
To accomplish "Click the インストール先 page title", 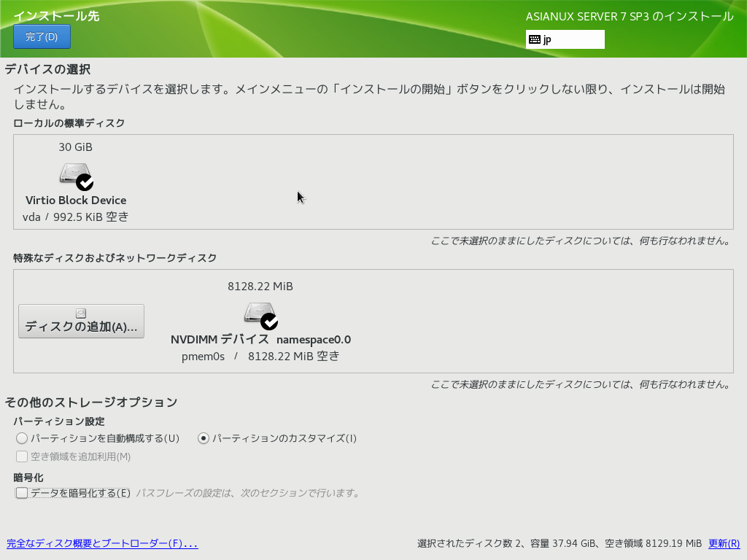I will click(x=56, y=16).
